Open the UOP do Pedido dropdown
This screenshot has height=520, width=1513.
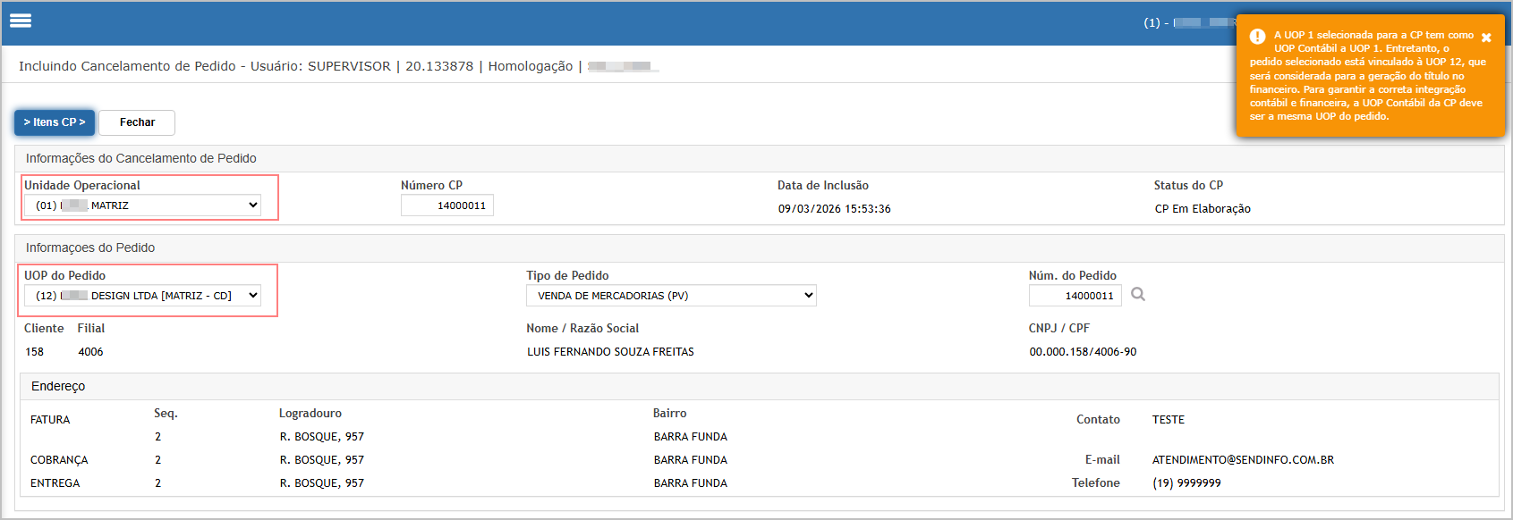tap(143, 296)
